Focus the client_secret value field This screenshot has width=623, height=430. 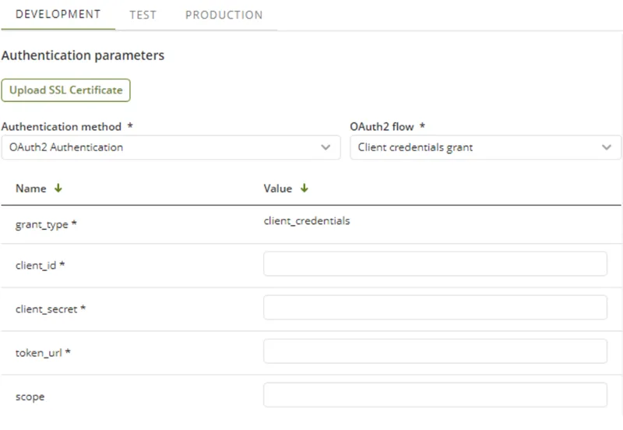[435, 307]
